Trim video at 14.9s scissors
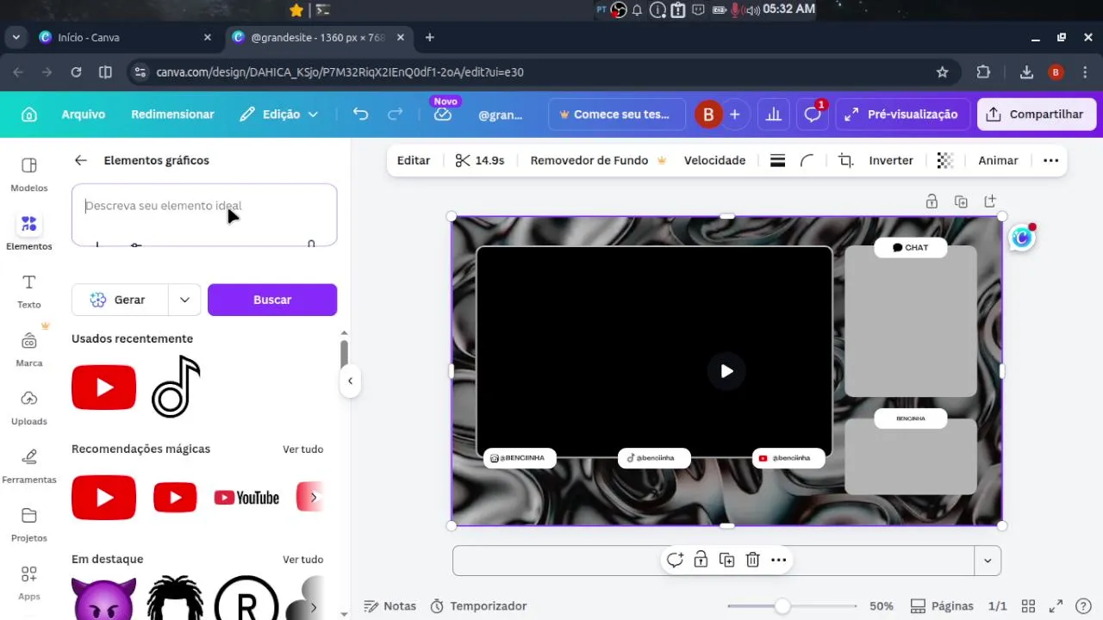This screenshot has height=620, width=1103. tap(479, 160)
